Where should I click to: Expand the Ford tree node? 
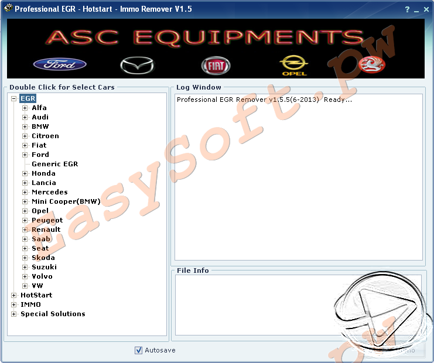coord(25,155)
